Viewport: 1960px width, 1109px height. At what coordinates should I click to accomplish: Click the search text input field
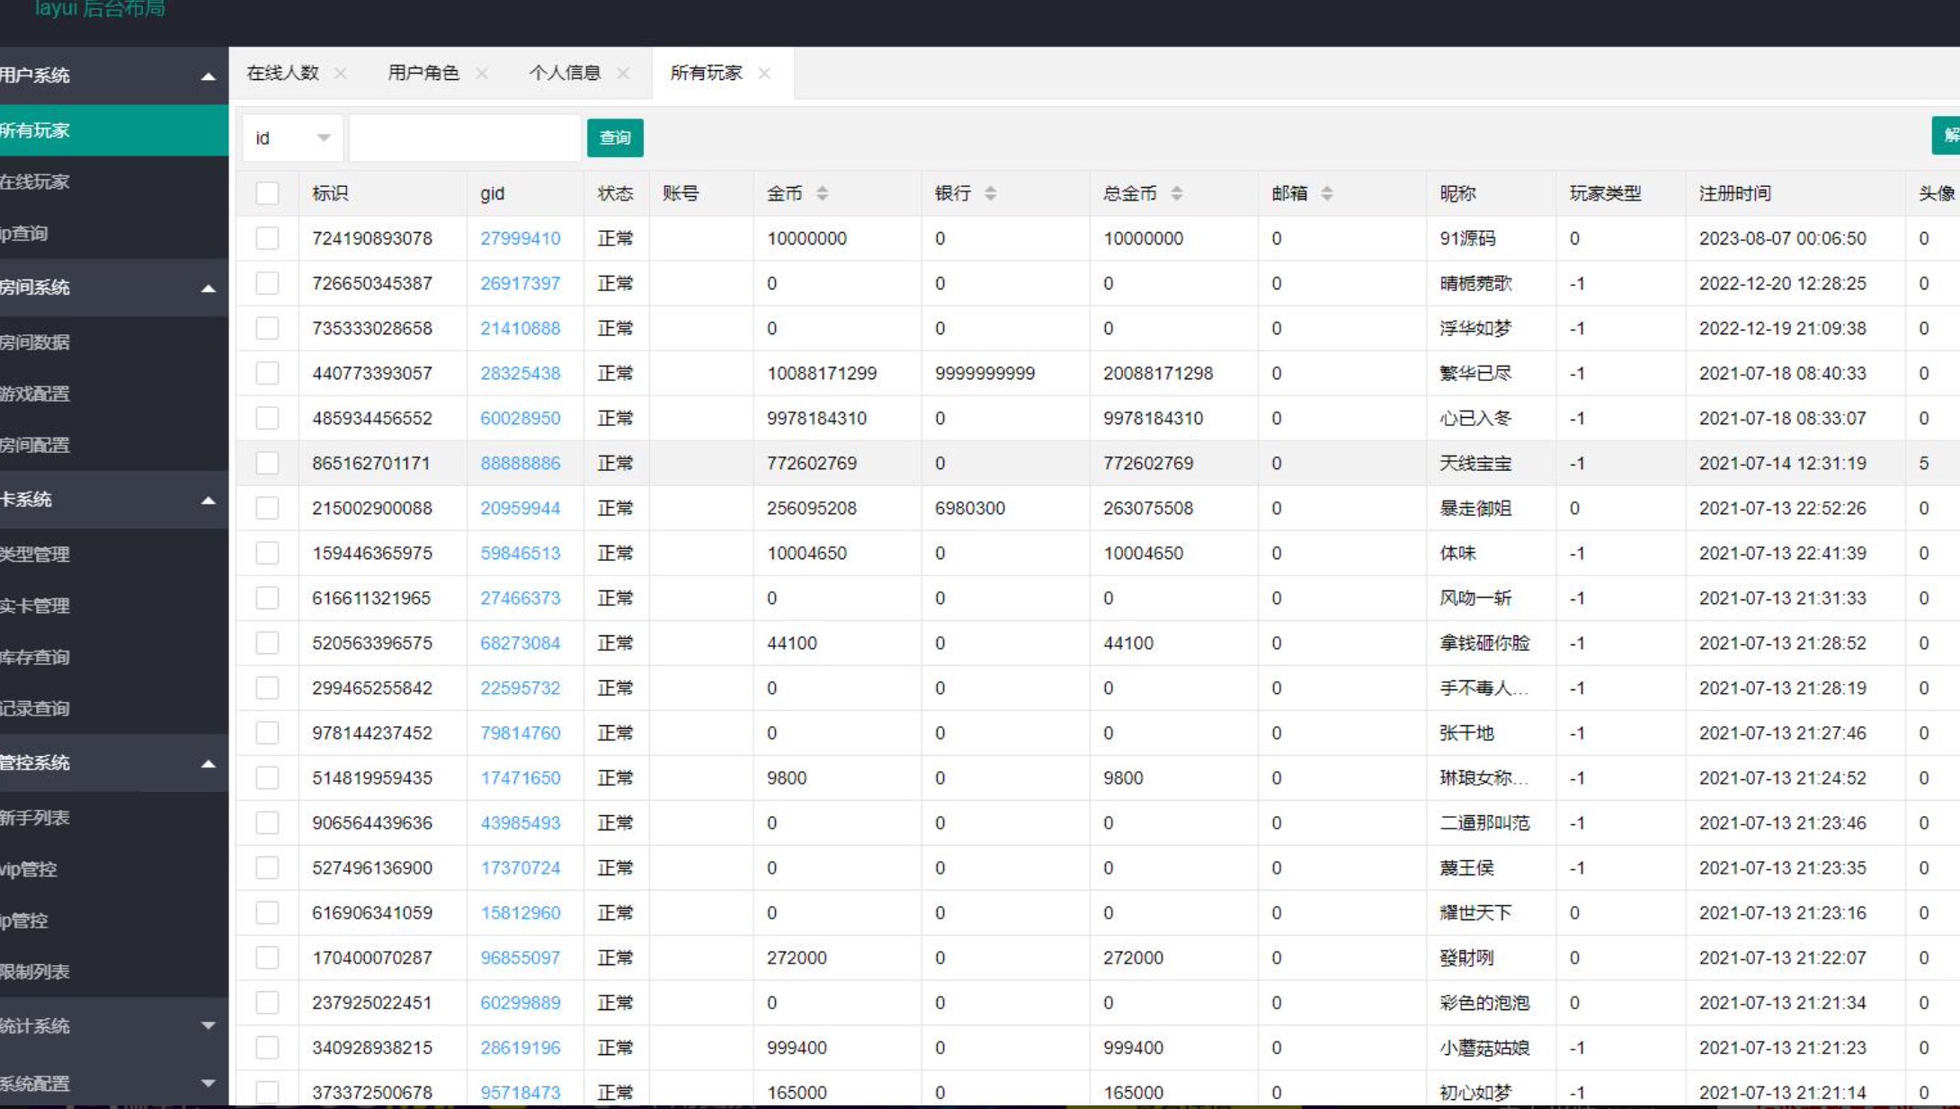click(x=464, y=138)
